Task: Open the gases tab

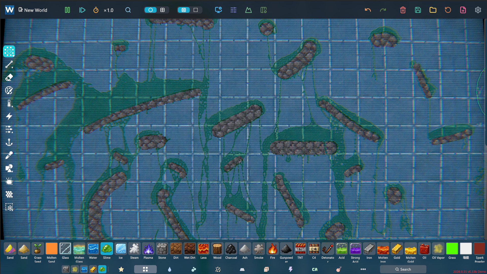Action: point(194,269)
